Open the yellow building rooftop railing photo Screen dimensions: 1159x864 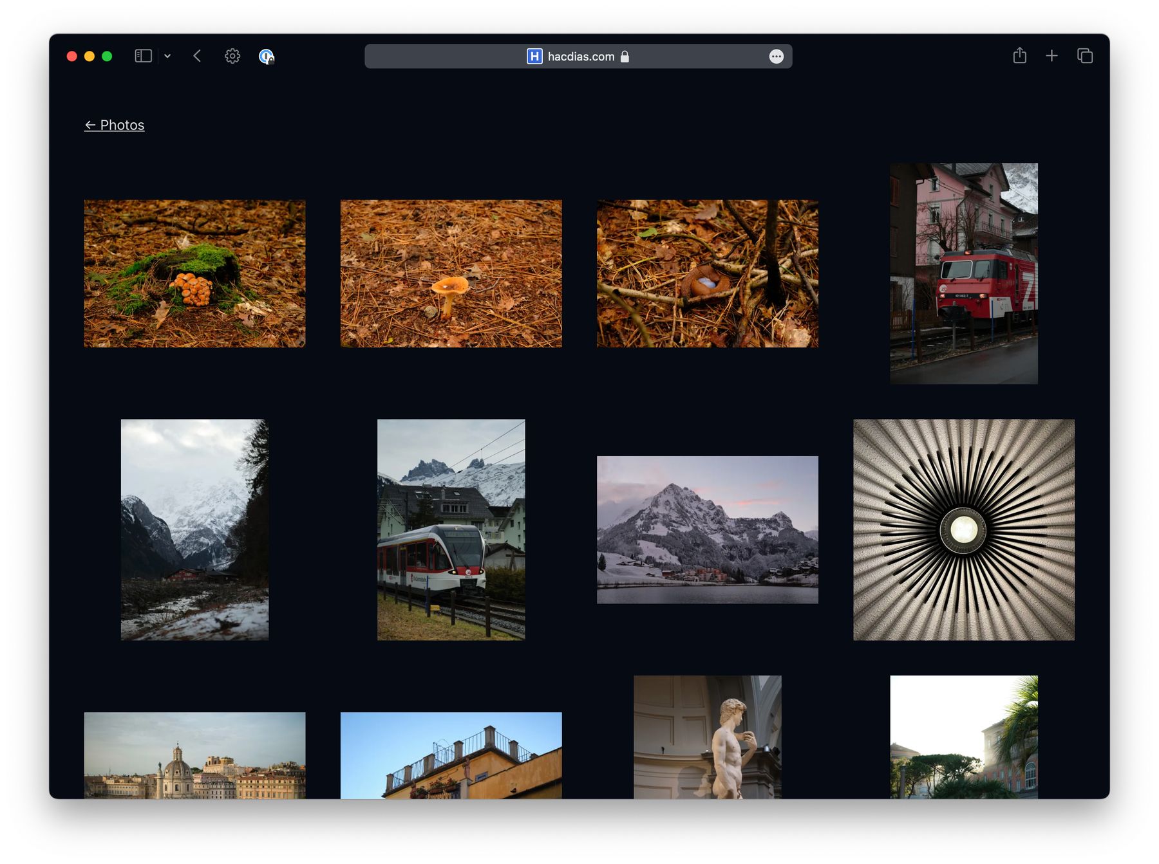[x=451, y=755]
